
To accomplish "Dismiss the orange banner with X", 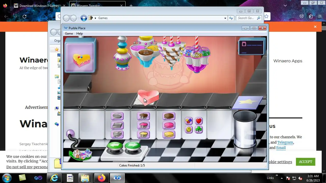I will click(315, 27).
